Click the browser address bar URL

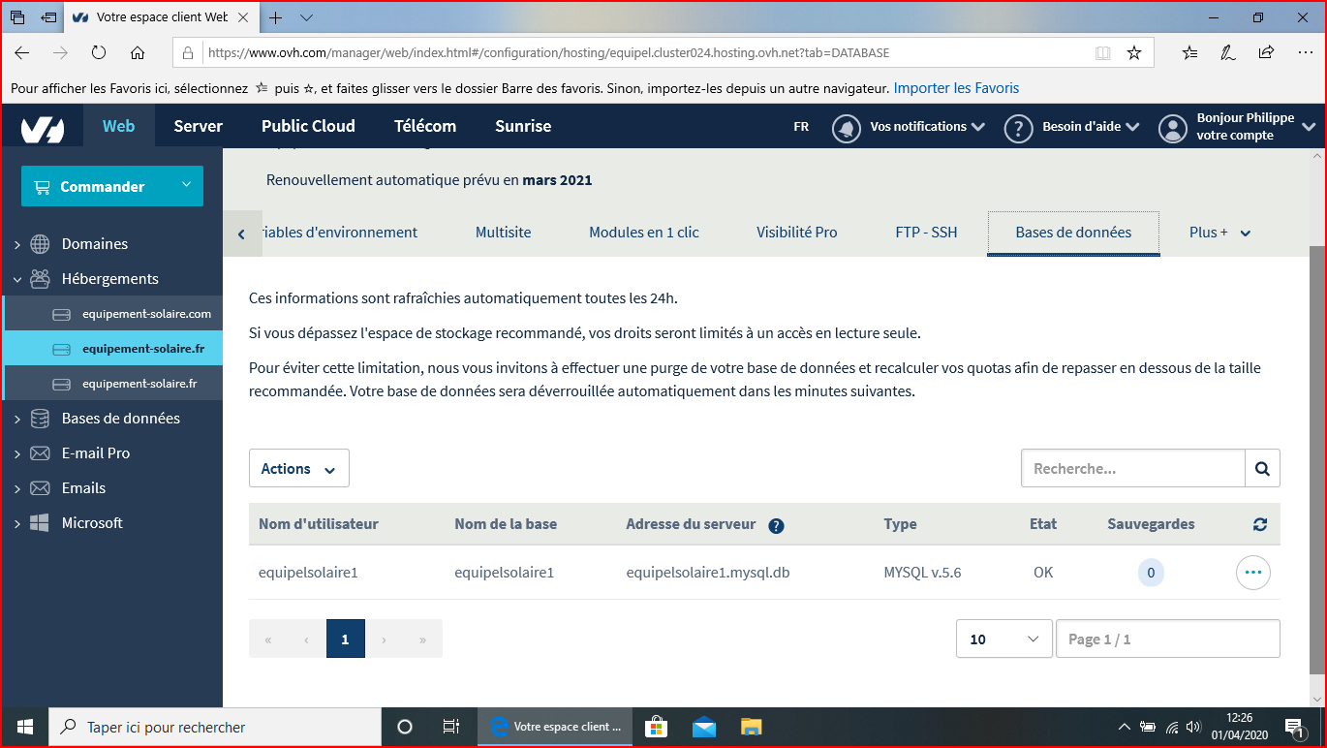click(548, 53)
